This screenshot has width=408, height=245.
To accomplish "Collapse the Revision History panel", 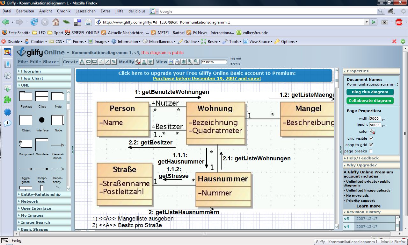I will [x=371, y=212].
